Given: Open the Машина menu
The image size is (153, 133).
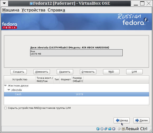Looking at the screenshot, I should point(11,10).
